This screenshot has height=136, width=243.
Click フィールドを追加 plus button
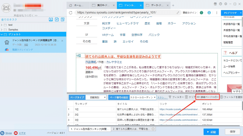(231, 97)
